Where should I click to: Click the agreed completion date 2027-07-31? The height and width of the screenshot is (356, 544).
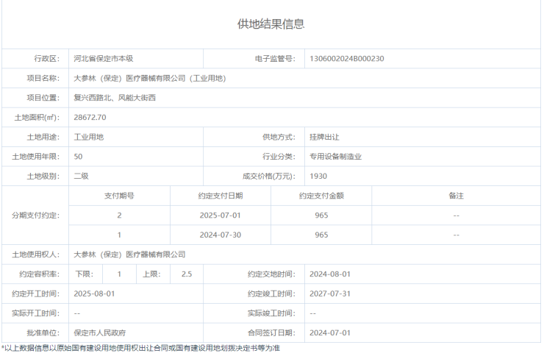tap(330, 293)
